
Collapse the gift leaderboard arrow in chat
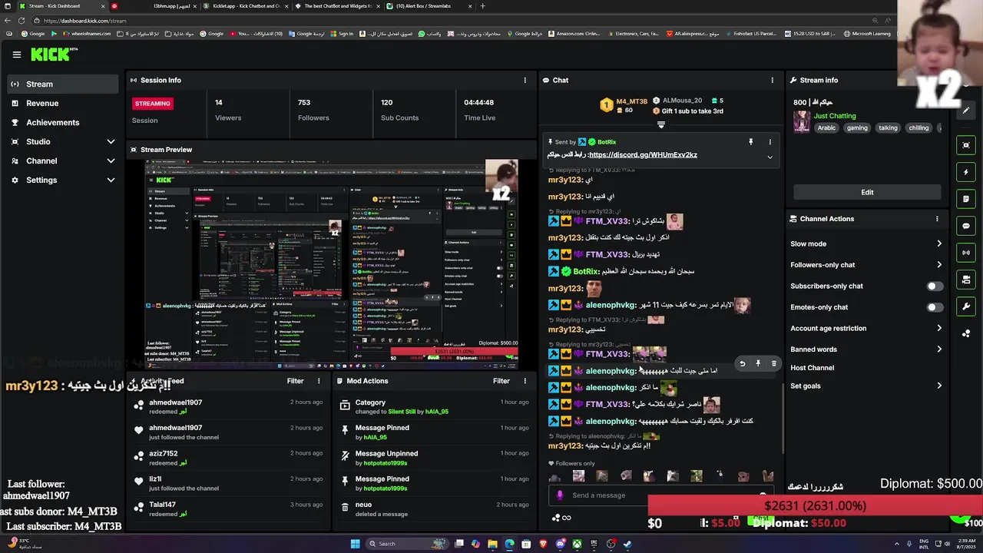coord(660,124)
